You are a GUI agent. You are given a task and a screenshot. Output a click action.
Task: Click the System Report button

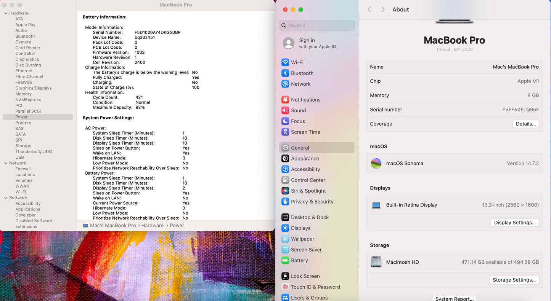coord(455,298)
